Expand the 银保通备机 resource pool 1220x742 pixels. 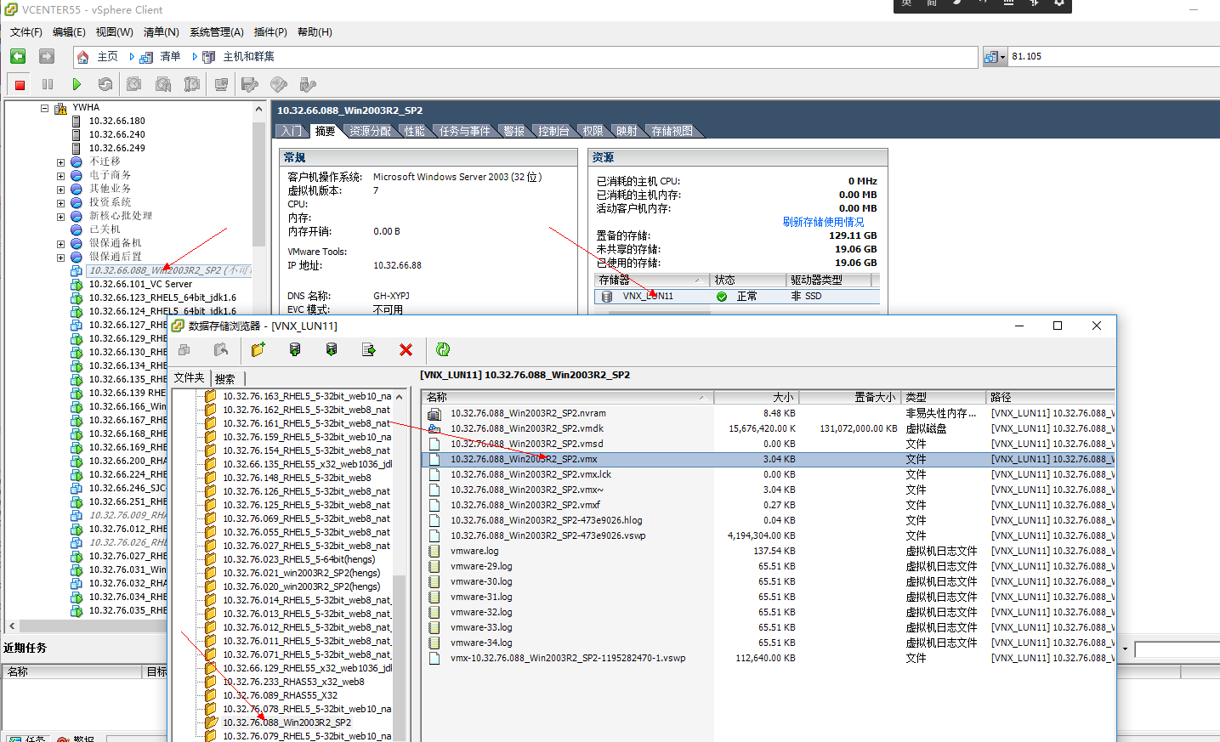pos(60,244)
